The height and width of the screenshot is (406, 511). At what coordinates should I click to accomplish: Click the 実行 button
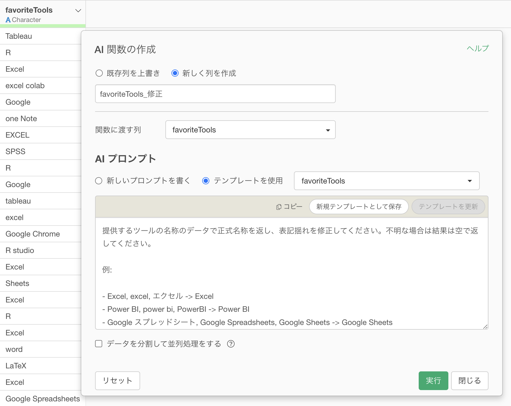pyautogui.click(x=433, y=381)
